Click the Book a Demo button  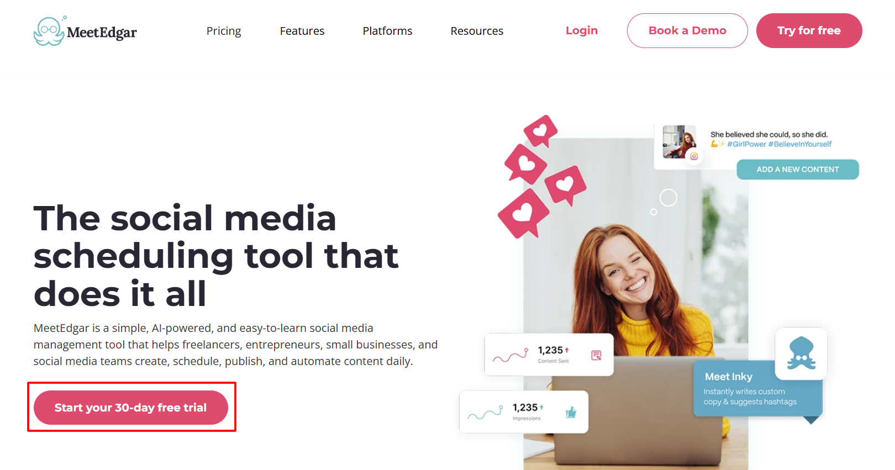click(x=687, y=30)
